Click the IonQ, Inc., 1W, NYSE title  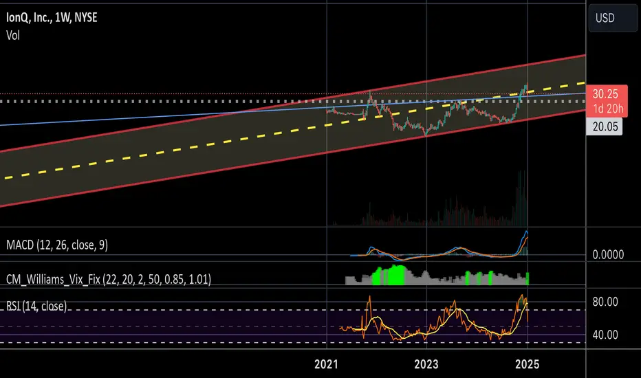[52, 18]
